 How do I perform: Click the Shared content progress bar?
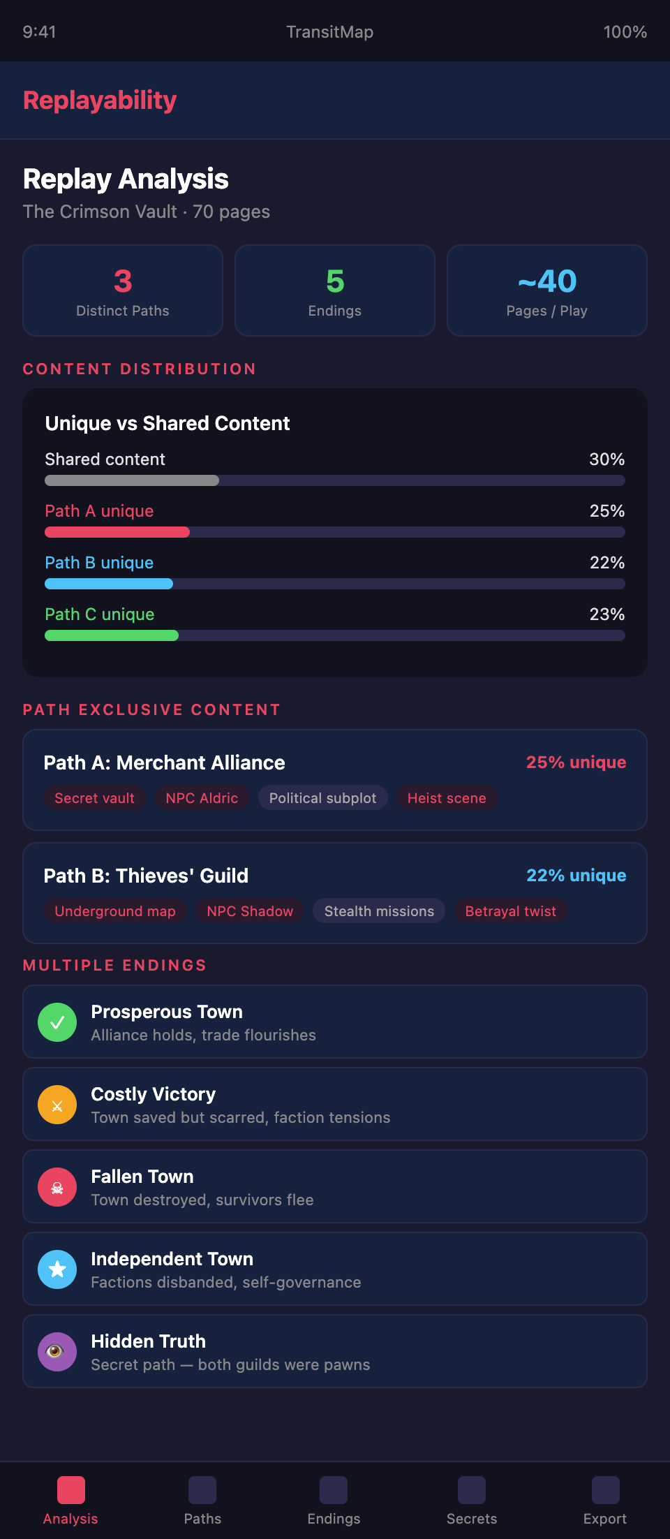click(335, 480)
